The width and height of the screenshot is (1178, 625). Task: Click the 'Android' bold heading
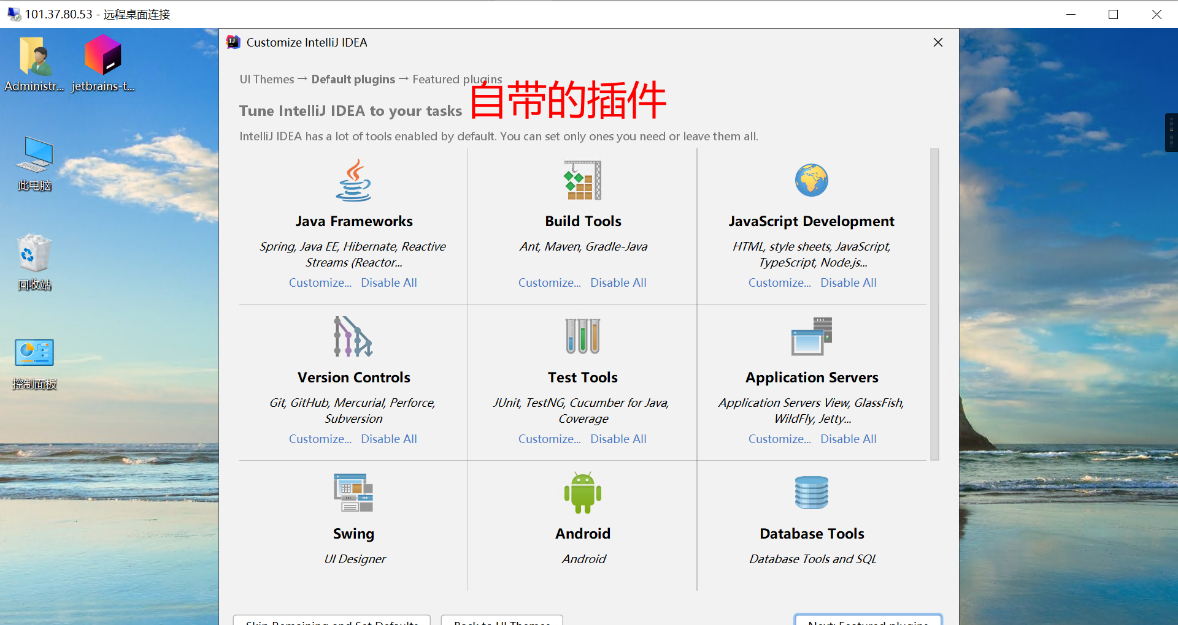point(583,534)
